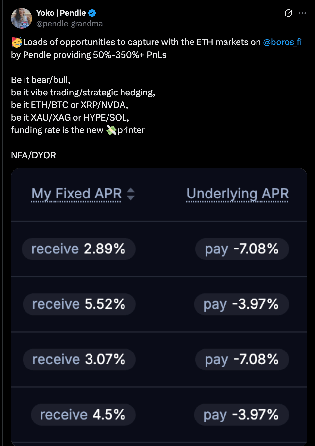
Task: Open Yoko's profile avatar picture
Action: [x=22, y=18]
